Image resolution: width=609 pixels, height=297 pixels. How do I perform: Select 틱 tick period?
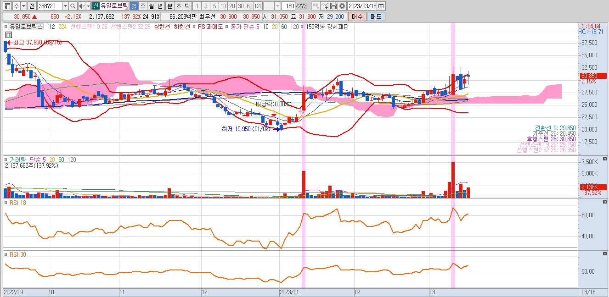pyautogui.click(x=187, y=6)
